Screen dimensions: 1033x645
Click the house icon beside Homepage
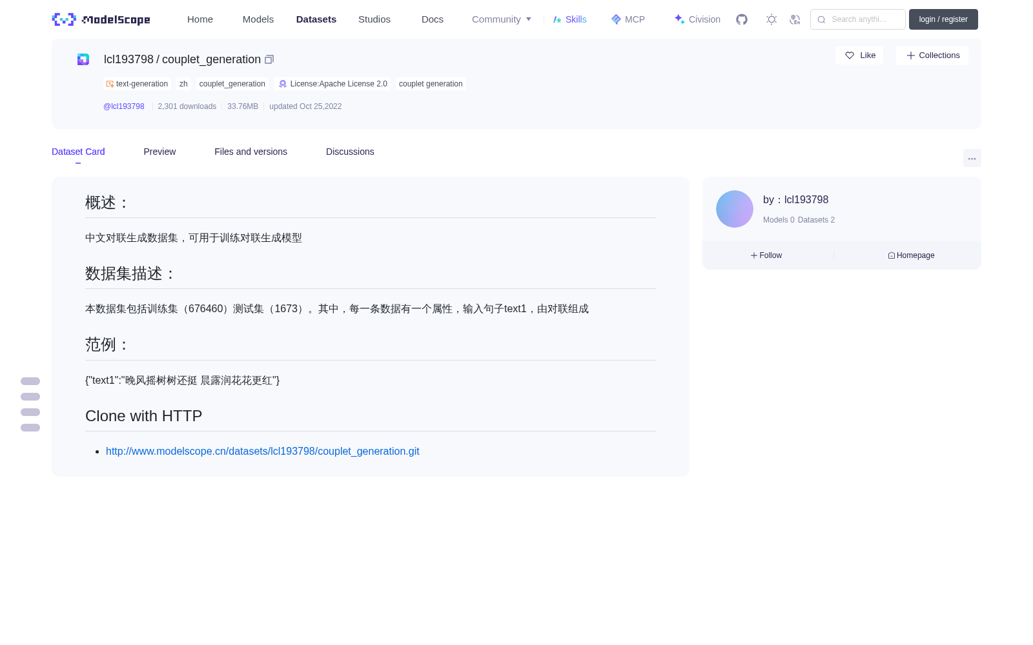pyautogui.click(x=892, y=255)
